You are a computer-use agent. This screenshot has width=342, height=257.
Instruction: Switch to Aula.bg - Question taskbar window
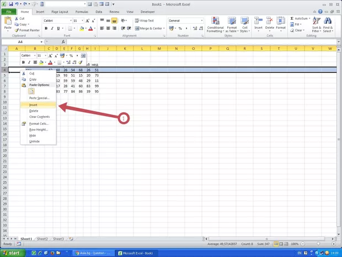pyautogui.click(x=93, y=253)
